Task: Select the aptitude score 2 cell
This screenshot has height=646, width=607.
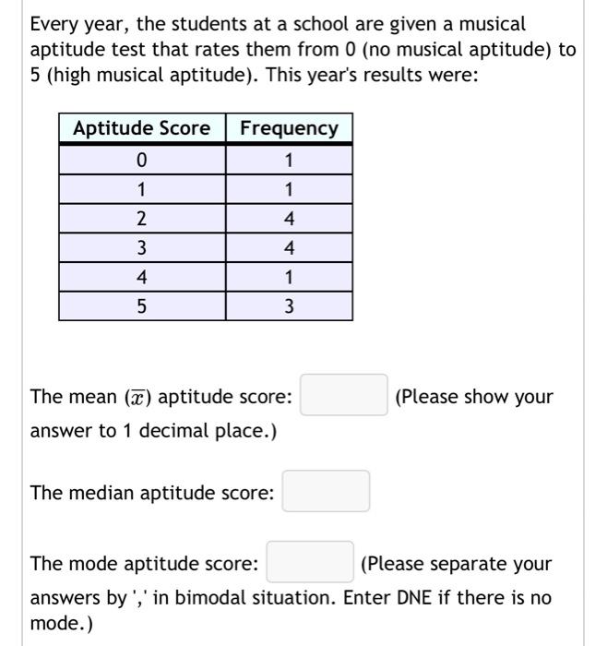Action: [x=142, y=219]
